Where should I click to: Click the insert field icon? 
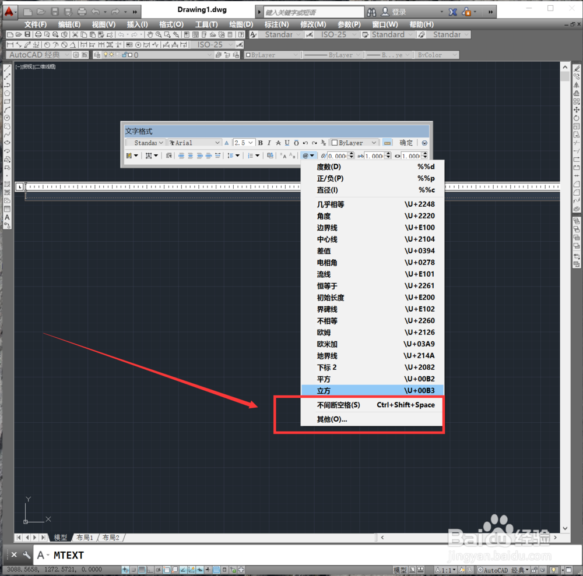point(271,156)
